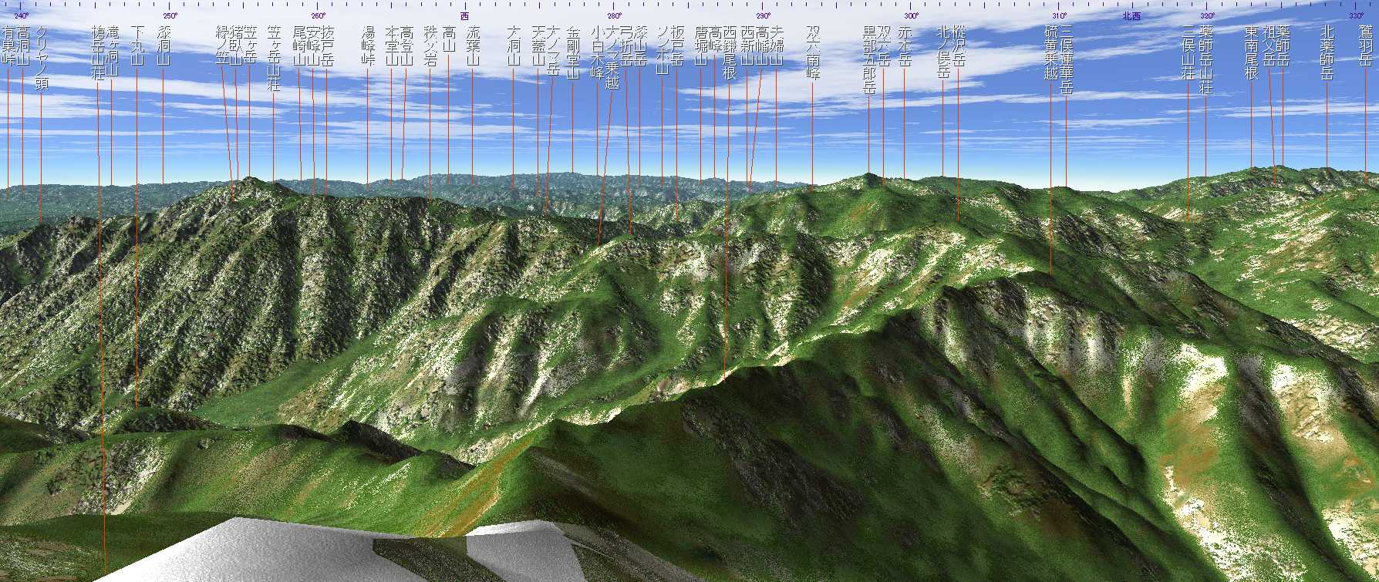
Task: Click the 流葉山 mountain label
Action: point(474,45)
